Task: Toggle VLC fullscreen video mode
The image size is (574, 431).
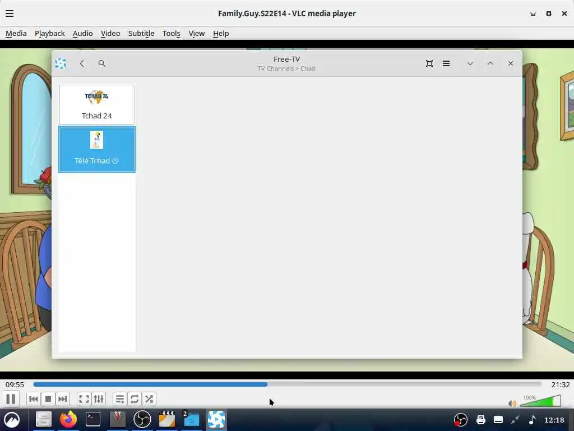Action: (84, 399)
